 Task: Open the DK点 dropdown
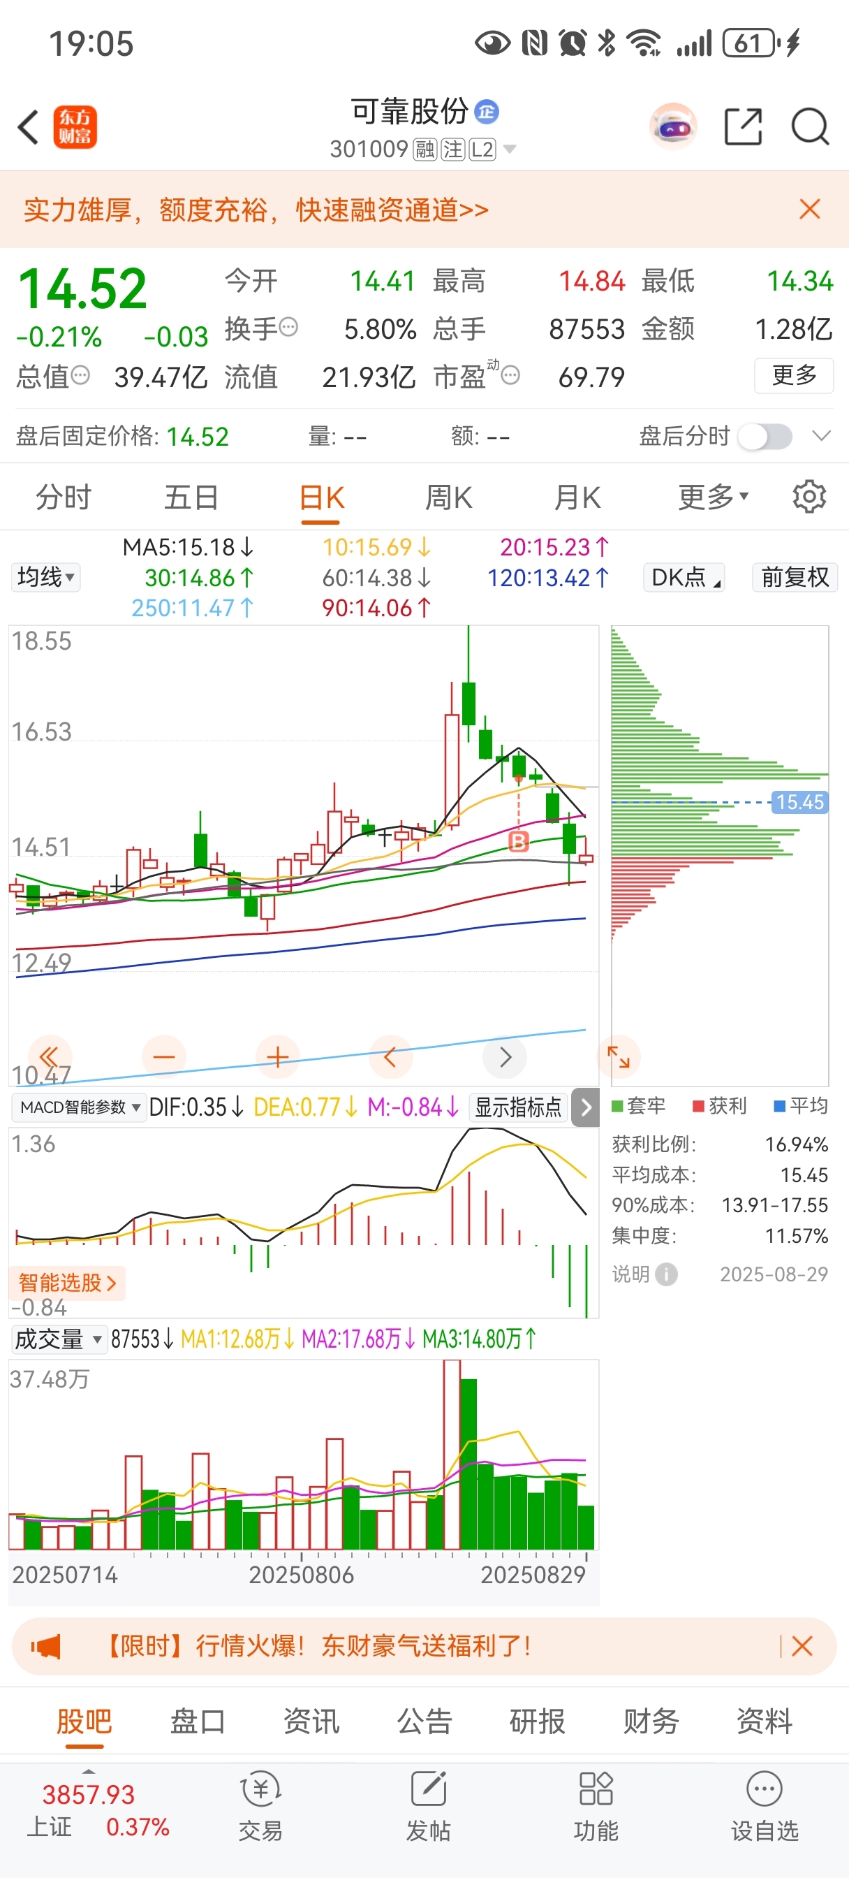[x=684, y=577]
